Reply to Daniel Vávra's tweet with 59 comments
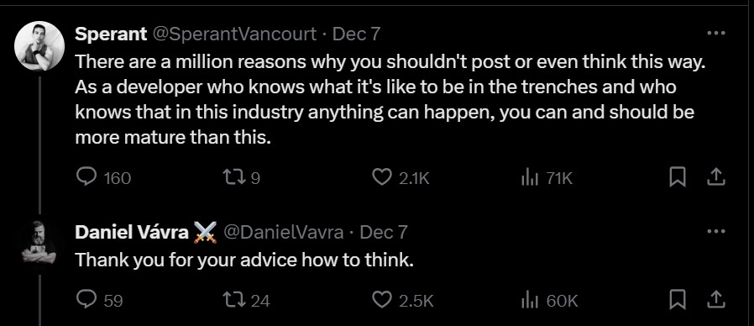This screenshot has height=326, width=754. pos(87,301)
